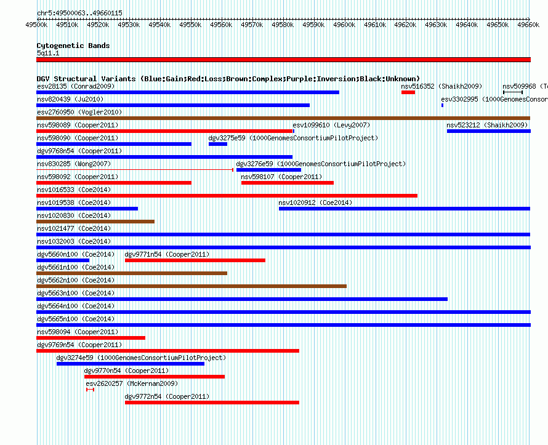548x445 pixels.
Task: Click the nsv598094 (Cooper2011) label
Action: pos(78,332)
